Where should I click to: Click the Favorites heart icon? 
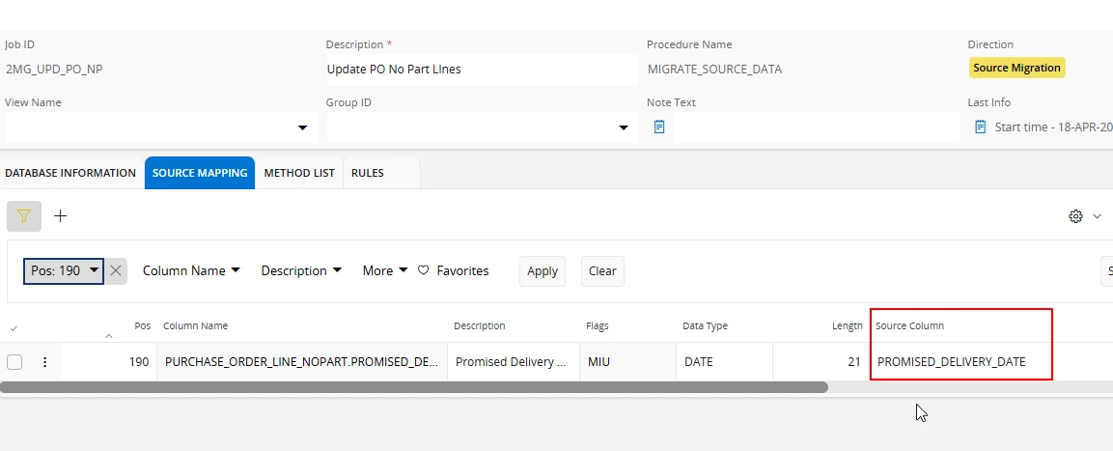[423, 270]
